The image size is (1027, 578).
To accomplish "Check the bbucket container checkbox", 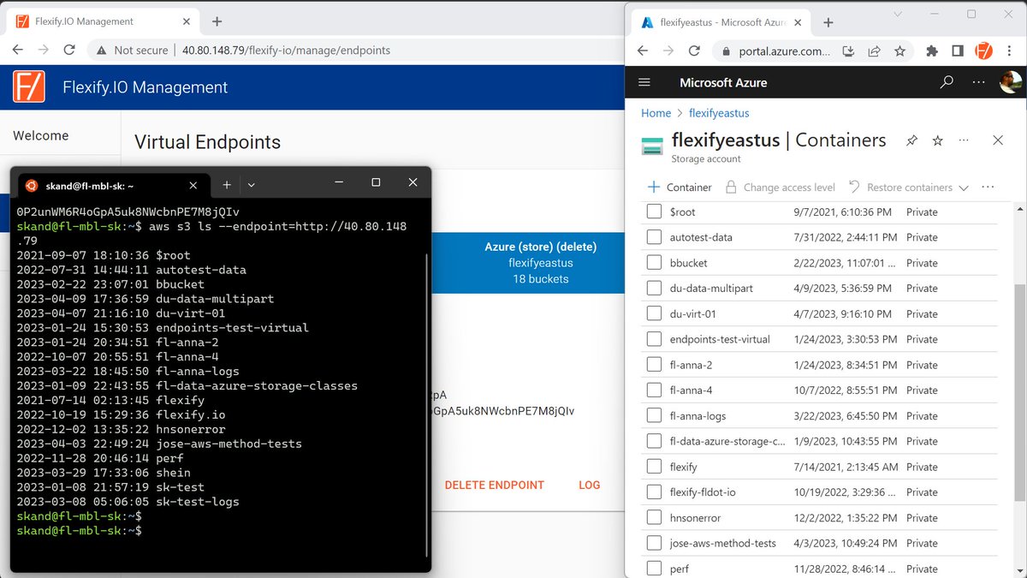I will pyautogui.click(x=654, y=263).
